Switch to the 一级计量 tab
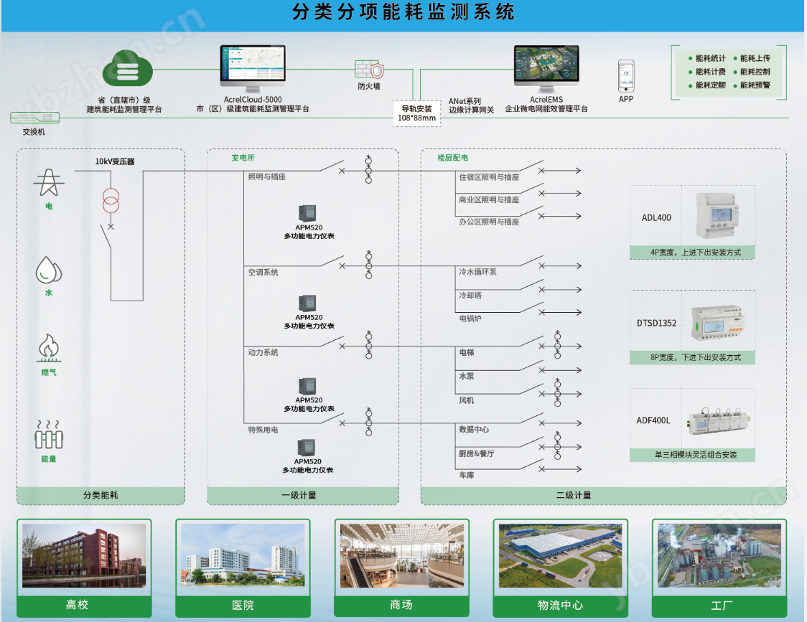Screen dimensions: 807x622 tap(302, 495)
